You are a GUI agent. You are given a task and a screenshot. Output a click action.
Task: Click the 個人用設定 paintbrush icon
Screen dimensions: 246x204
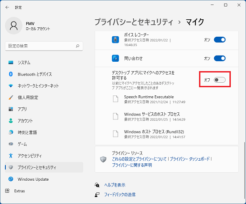pos(11,98)
